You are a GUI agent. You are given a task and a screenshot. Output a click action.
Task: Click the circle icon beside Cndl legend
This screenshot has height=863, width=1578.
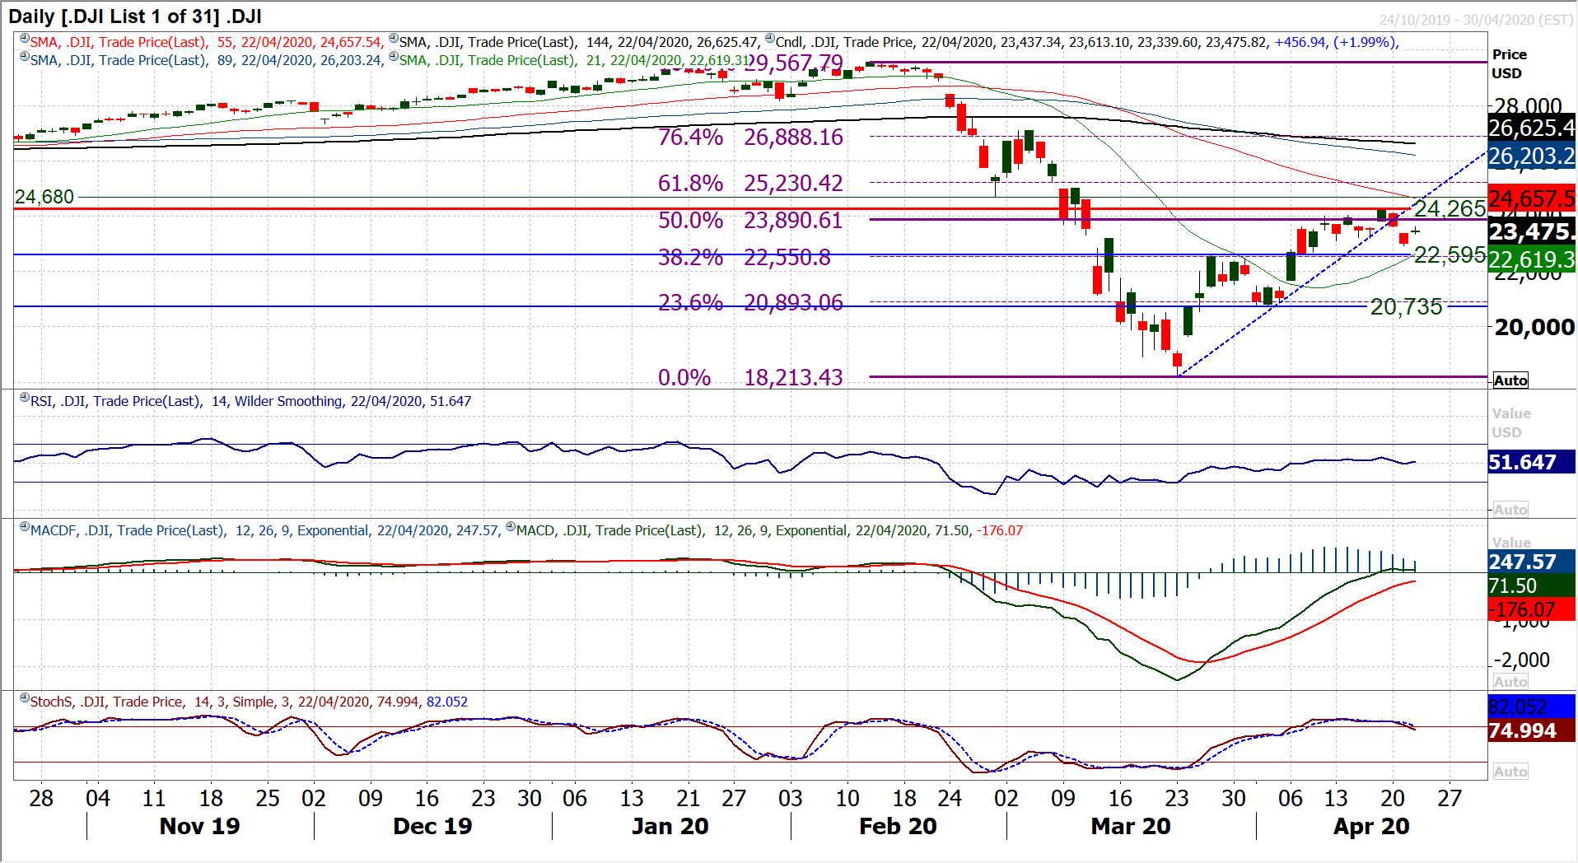tap(770, 39)
